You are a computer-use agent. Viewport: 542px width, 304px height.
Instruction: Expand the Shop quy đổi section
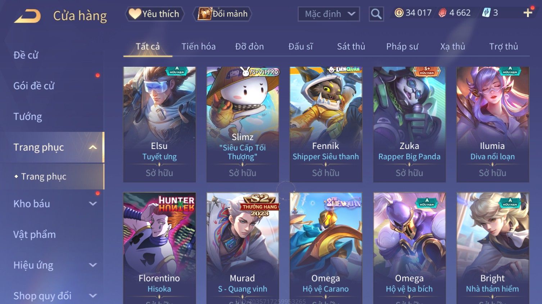click(93, 296)
